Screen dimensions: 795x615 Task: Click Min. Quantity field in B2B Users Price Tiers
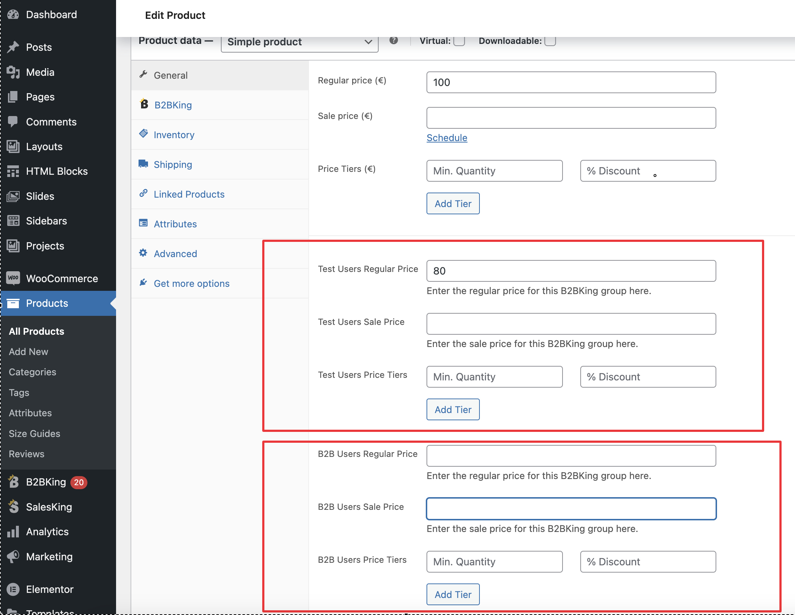[494, 561]
